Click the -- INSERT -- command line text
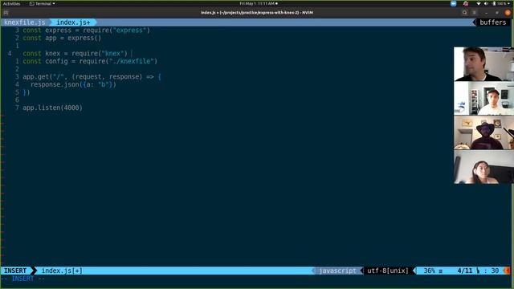Screen dimensions: 514x289 (x=23, y=279)
